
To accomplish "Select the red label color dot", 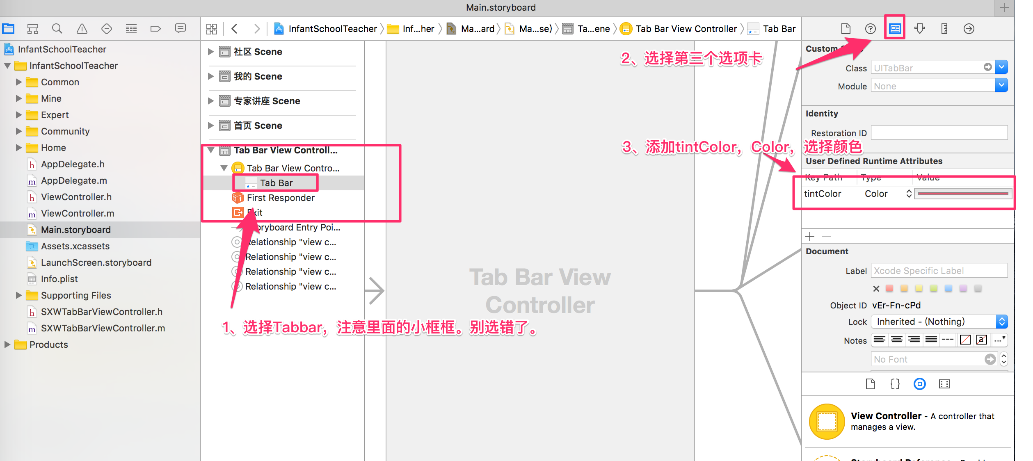I will 889,288.
